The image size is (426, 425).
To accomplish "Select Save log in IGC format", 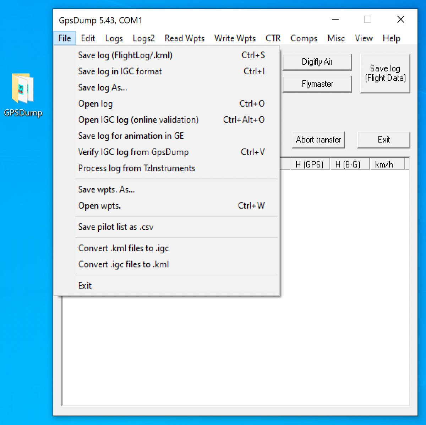I will coord(120,71).
